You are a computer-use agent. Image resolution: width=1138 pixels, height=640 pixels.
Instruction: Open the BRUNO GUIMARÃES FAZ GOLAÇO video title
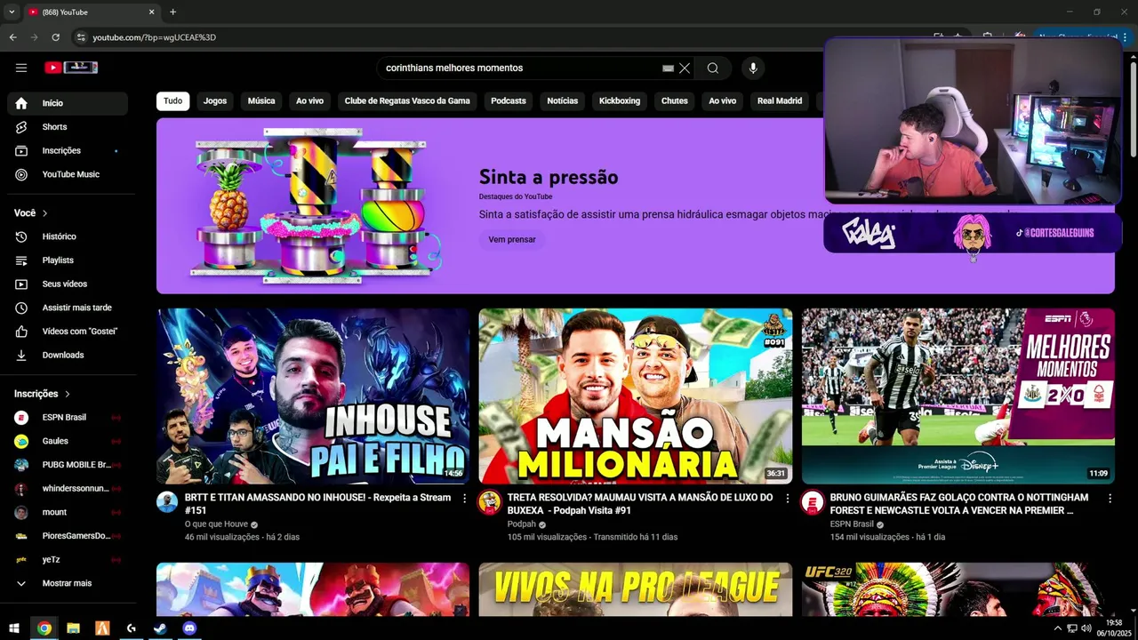coord(959,504)
